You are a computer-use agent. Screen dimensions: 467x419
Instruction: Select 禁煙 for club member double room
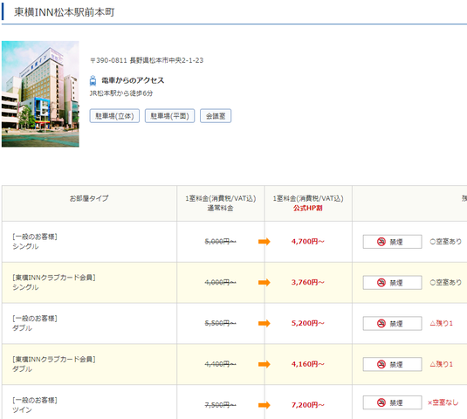392,364
